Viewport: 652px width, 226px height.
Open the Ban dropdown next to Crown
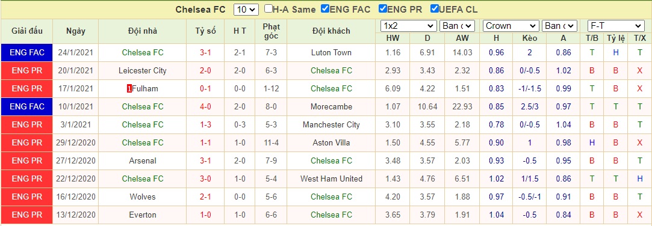(x=560, y=26)
